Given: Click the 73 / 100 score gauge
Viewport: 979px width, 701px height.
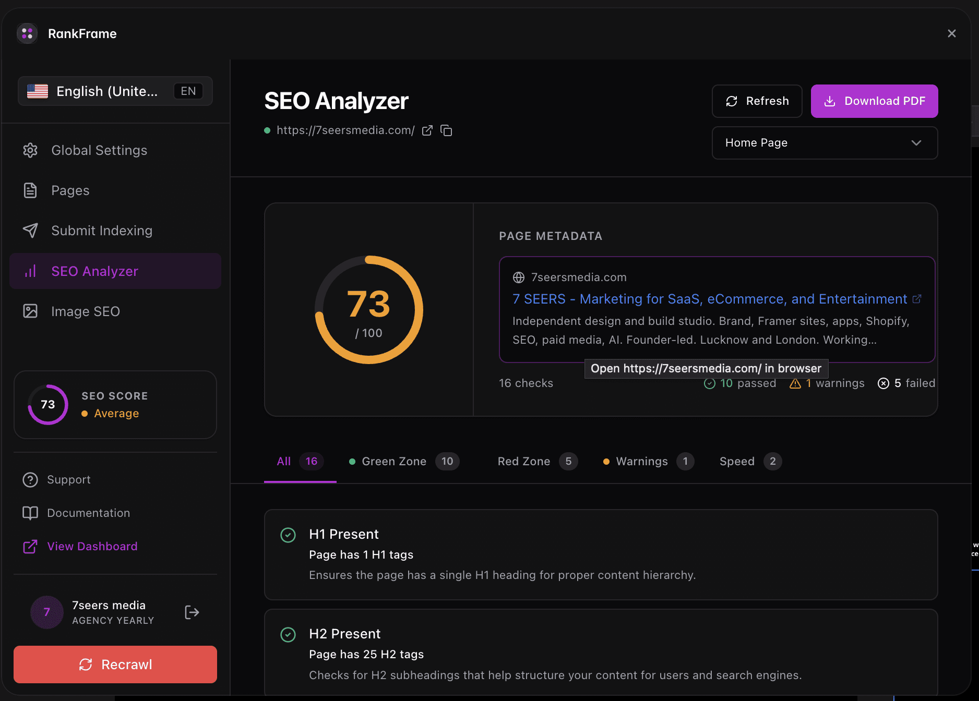Looking at the screenshot, I should coord(369,310).
